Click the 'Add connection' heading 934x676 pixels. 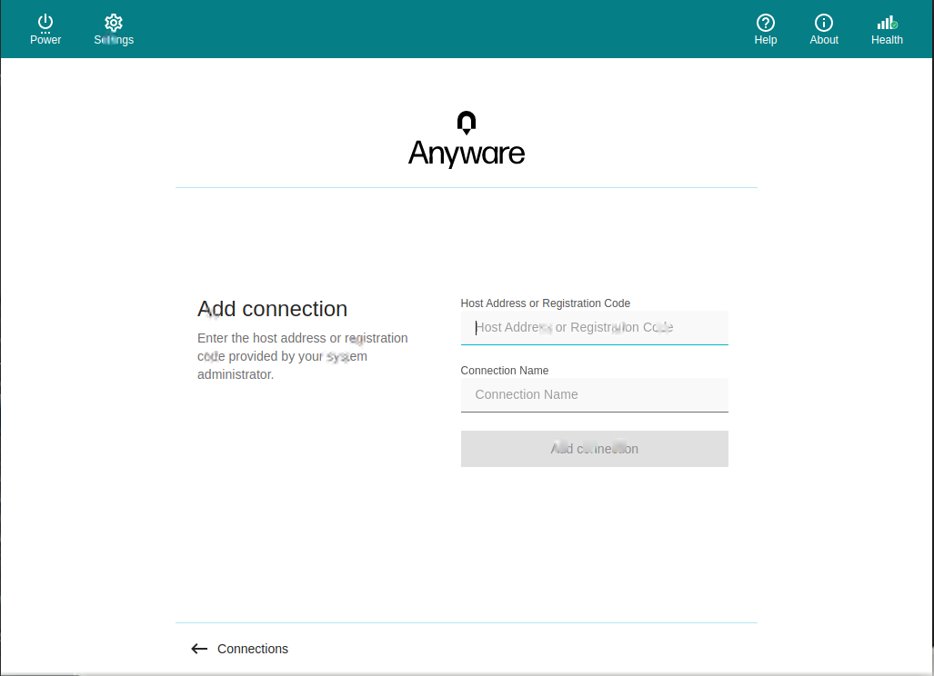[272, 310]
